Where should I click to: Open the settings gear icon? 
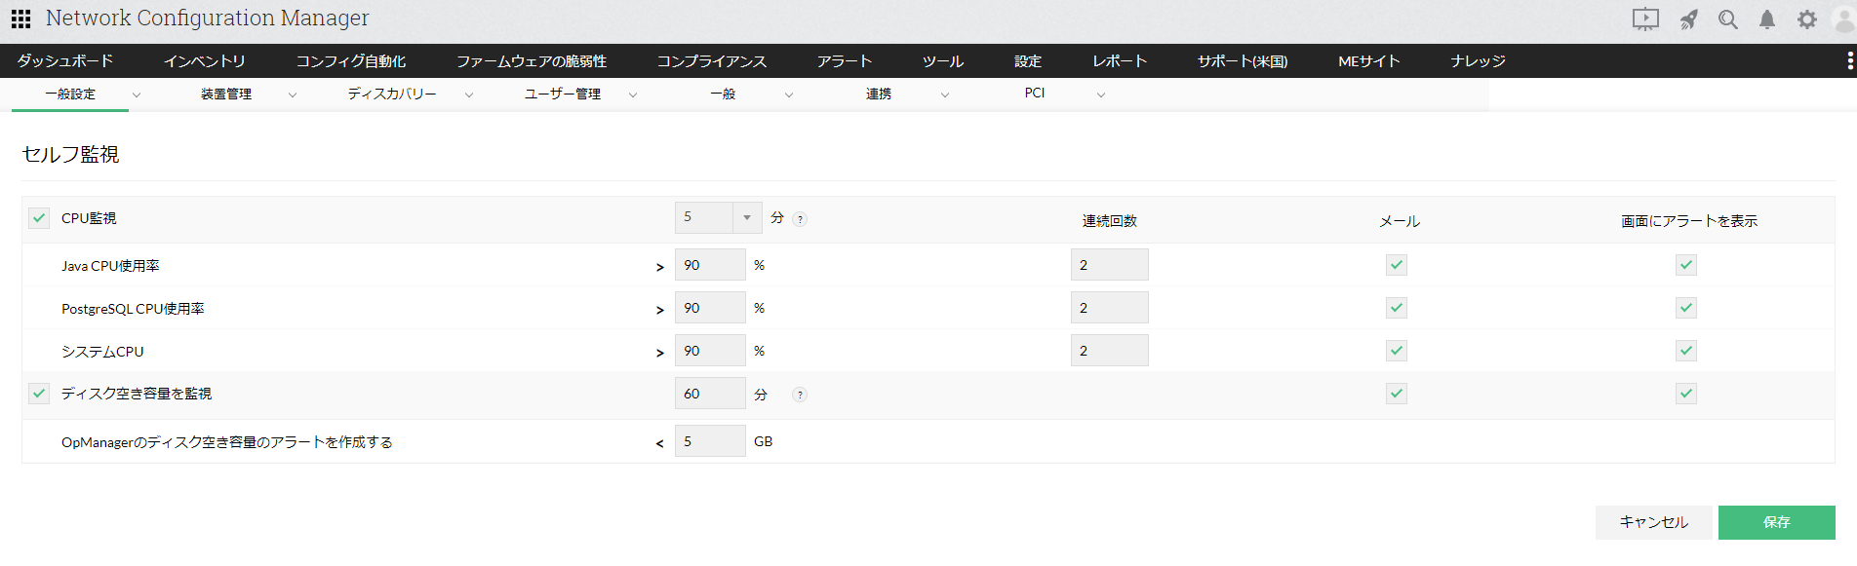1806,19
